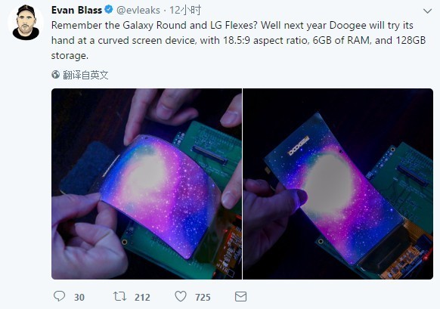Like the tweet with the heart icon

(x=181, y=296)
